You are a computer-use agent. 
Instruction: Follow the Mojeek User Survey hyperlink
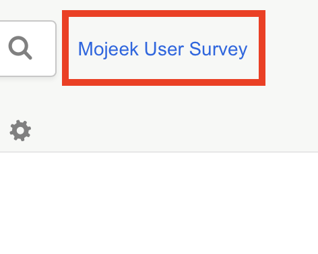tap(162, 49)
